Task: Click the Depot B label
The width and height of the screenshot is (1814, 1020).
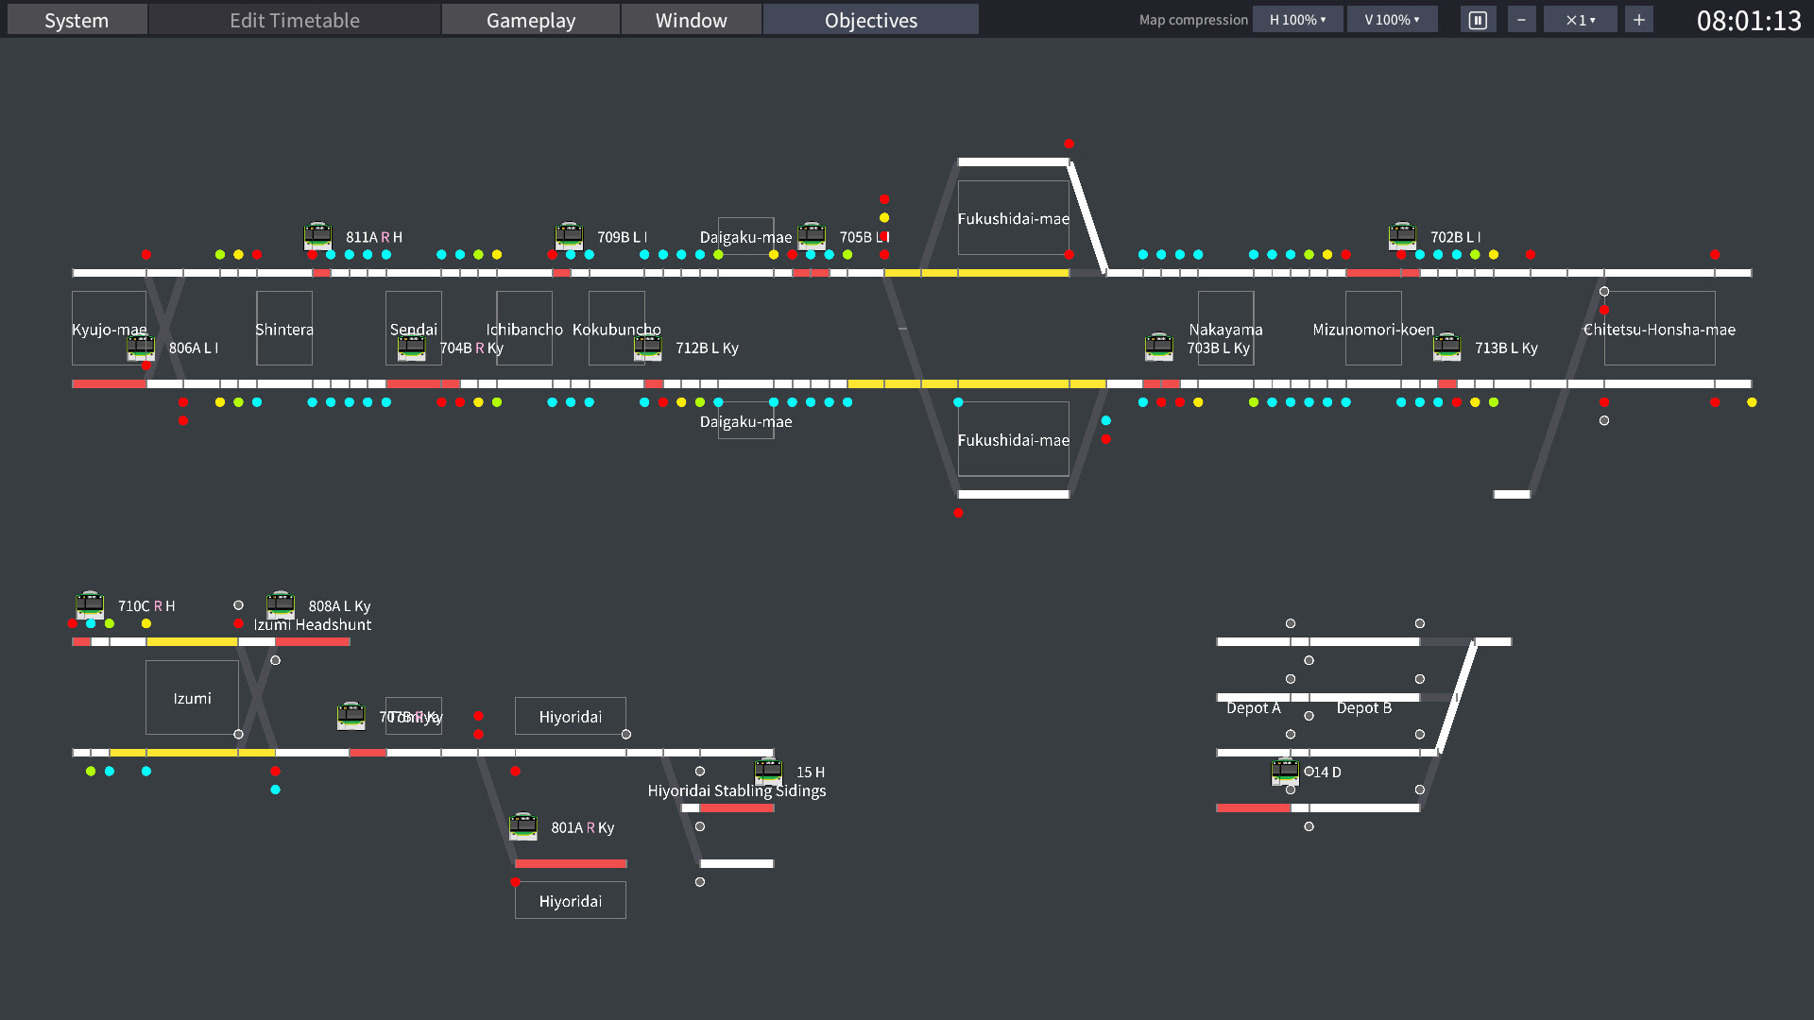Action: 1364,708
